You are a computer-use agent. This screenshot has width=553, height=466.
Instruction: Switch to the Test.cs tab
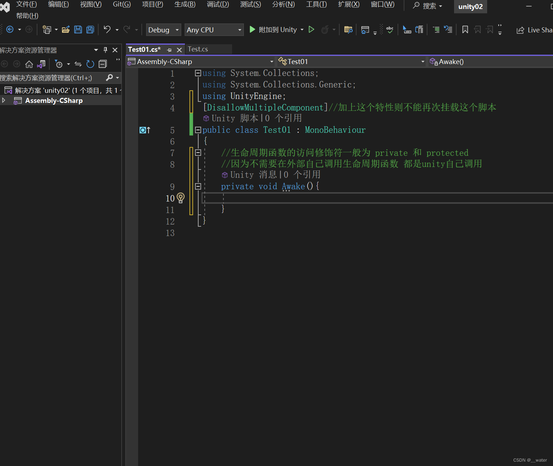(198, 49)
